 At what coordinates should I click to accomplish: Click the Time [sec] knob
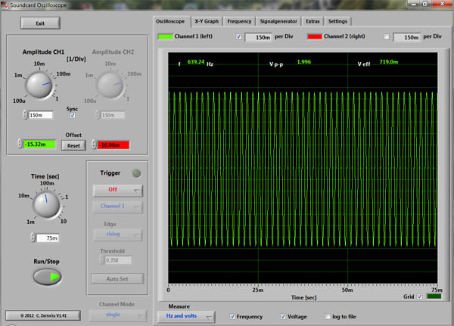45,206
